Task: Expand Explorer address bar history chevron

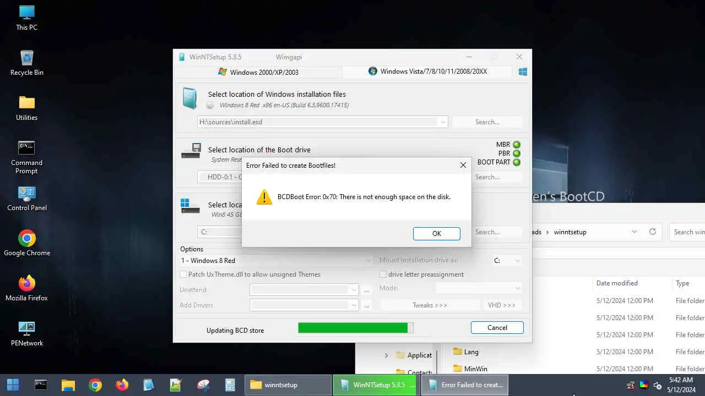Action: coord(634,232)
